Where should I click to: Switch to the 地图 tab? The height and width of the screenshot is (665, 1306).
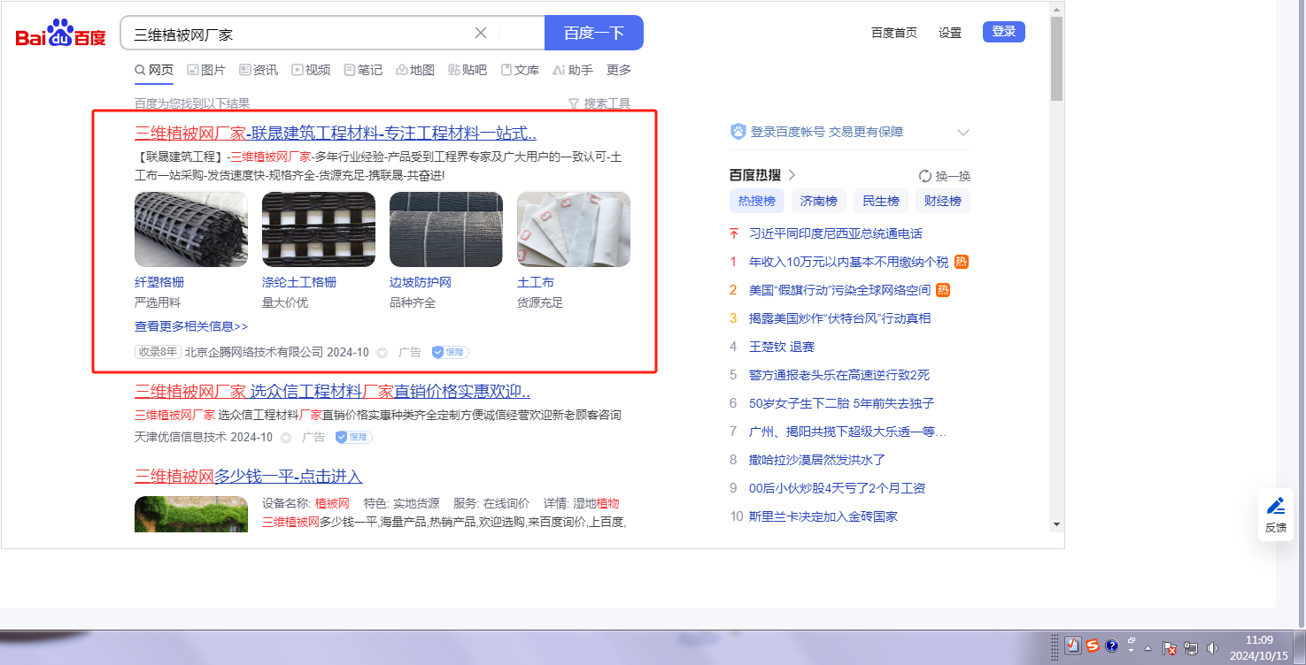[x=415, y=70]
